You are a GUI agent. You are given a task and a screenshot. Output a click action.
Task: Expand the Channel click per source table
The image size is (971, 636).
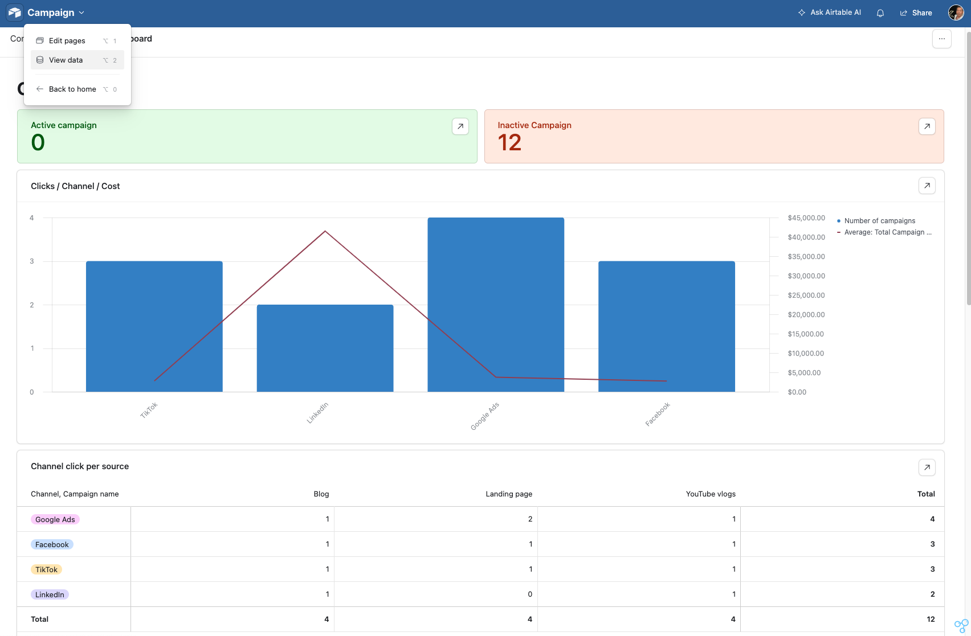pos(927,467)
